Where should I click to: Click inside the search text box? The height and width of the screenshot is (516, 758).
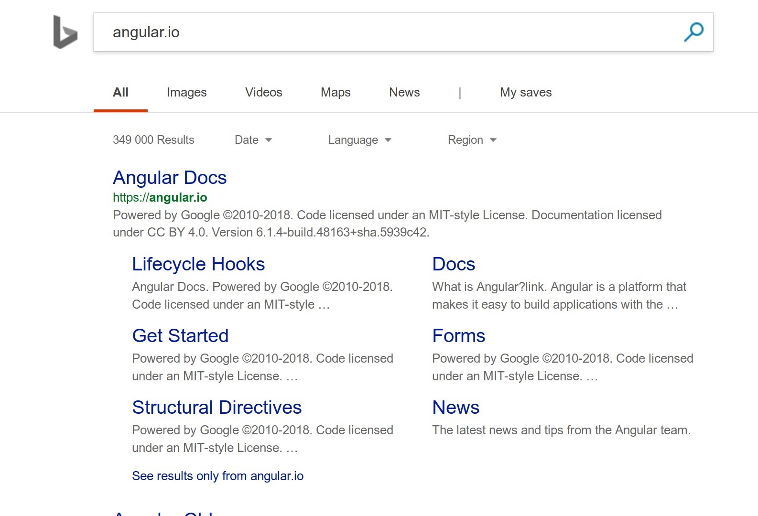[382, 32]
